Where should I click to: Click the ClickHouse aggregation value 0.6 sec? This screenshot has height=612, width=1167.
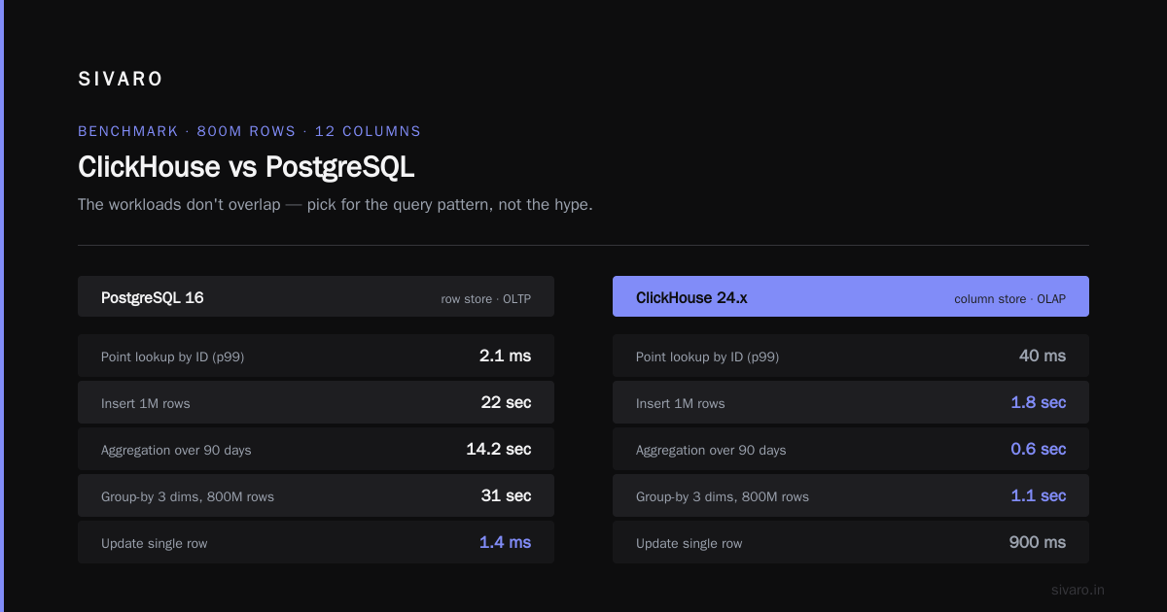click(1039, 449)
